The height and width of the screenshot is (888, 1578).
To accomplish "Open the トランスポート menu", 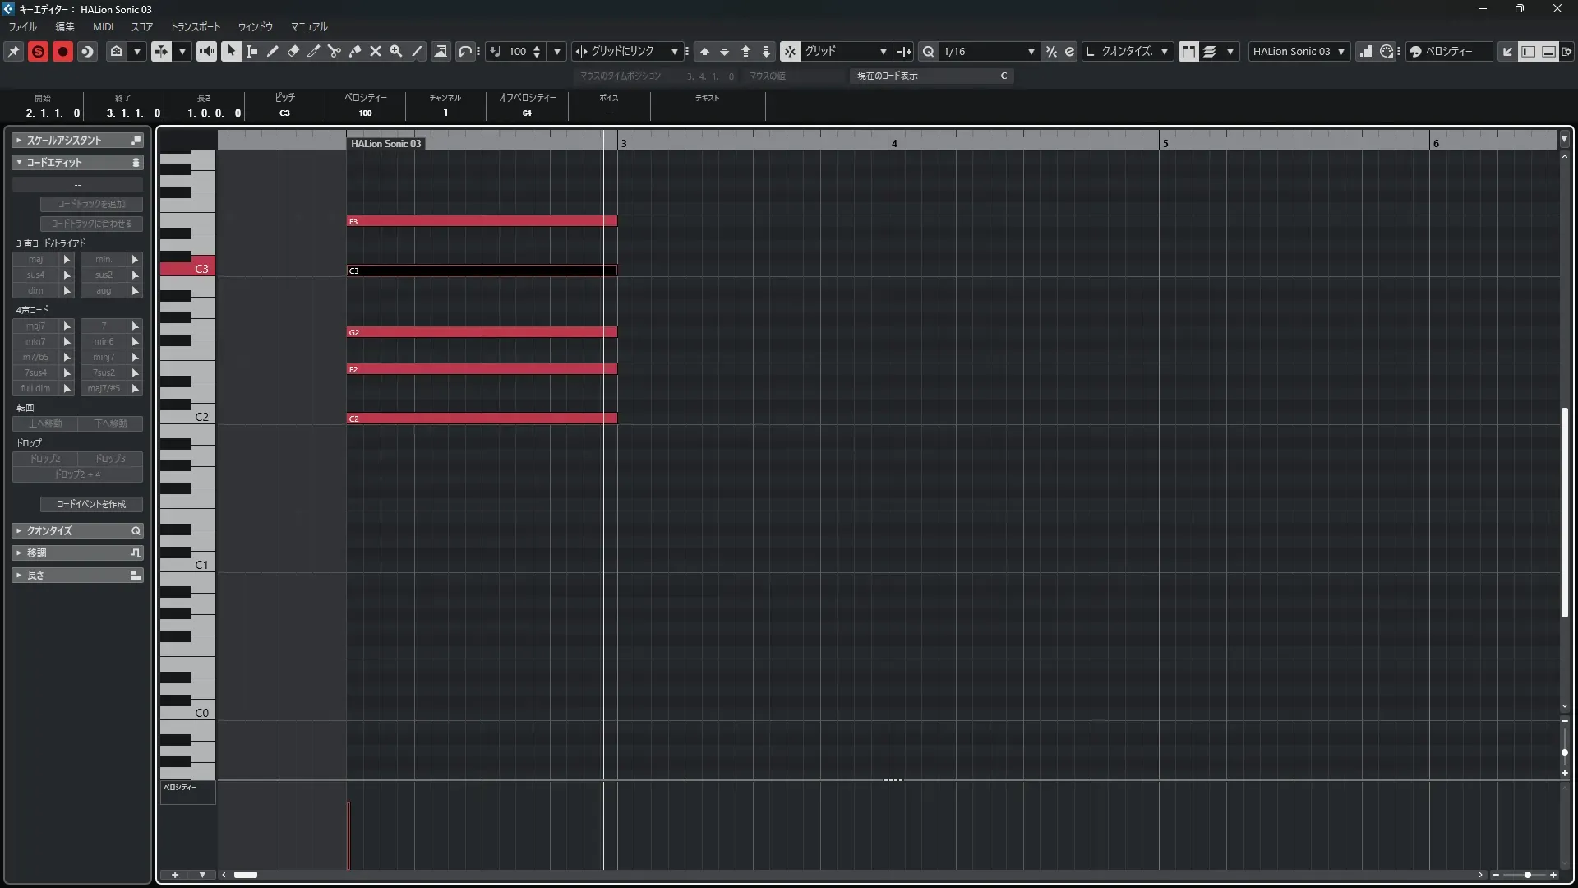I will tap(195, 27).
